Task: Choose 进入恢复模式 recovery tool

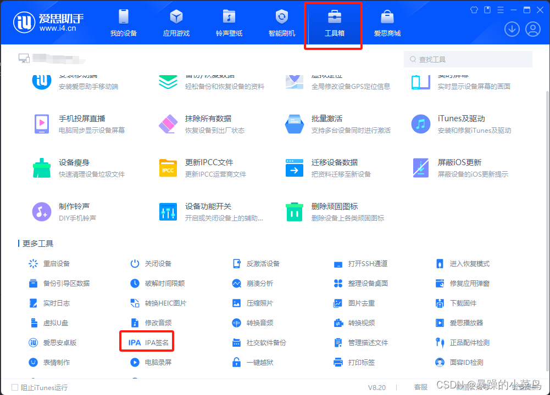Action: [x=462, y=264]
